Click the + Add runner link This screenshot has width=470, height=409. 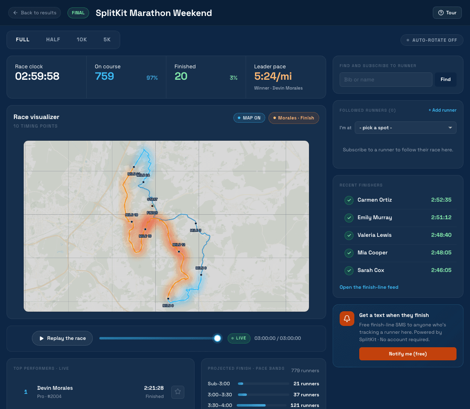pos(443,110)
